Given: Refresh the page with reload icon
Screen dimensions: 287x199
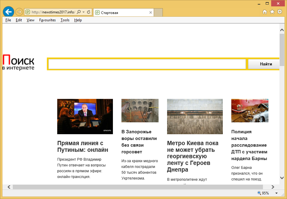Looking at the screenshot, I should [89, 12].
